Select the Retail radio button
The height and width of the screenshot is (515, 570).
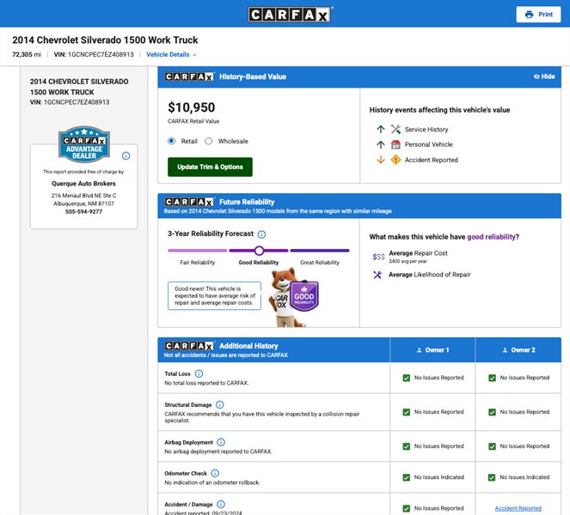point(172,141)
